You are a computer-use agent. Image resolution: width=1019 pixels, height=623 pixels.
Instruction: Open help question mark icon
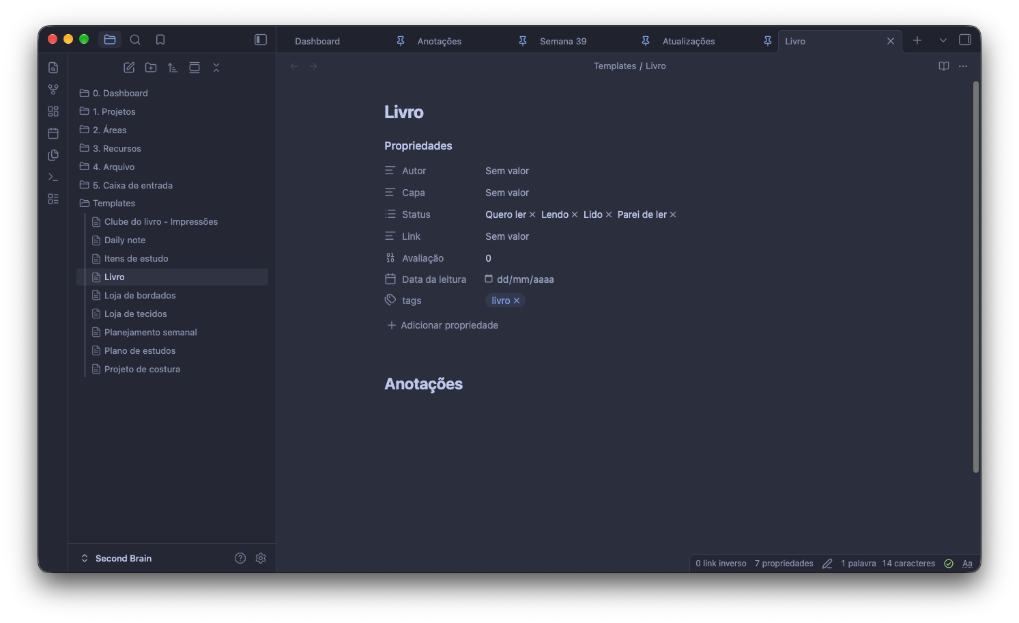coord(240,558)
